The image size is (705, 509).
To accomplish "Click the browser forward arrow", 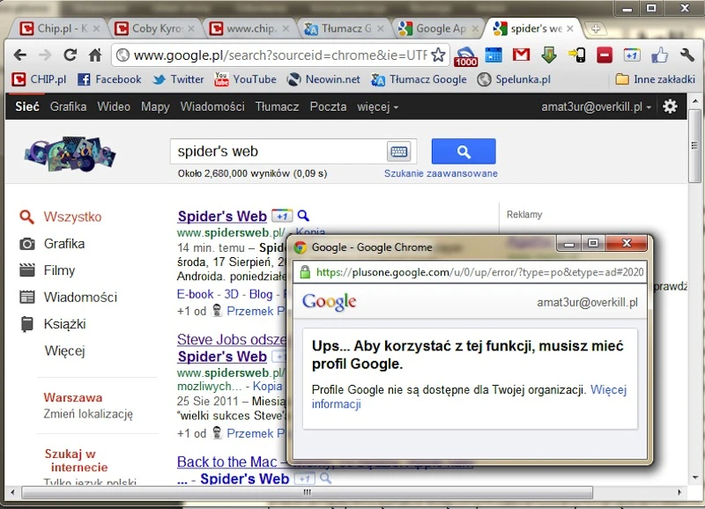I will [x=45, y=55].
